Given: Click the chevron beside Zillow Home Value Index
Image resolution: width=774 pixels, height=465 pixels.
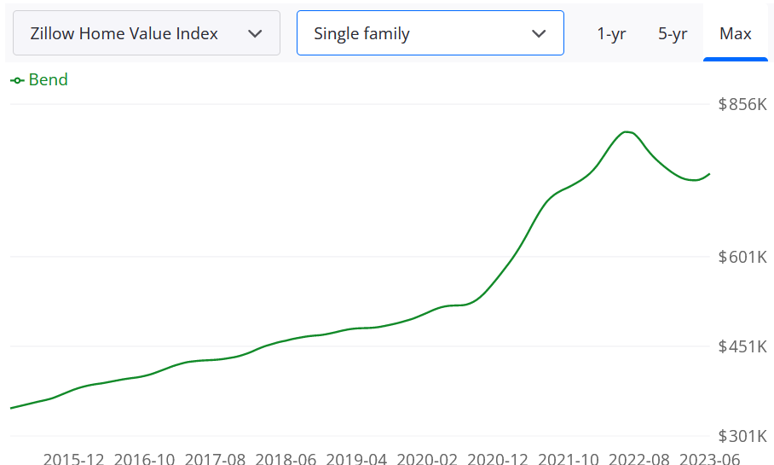Looking at the screenshot, I should 254,34.
